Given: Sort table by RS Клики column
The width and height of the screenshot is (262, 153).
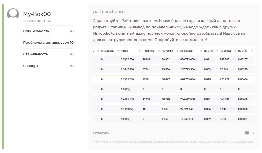Looking at the screenshot, I should (167, 51).
